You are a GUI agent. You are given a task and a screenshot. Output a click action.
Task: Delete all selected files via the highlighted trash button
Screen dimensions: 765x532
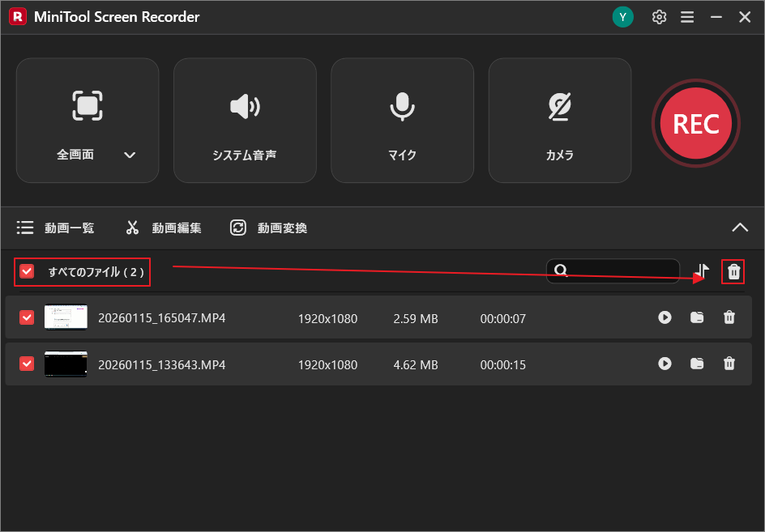point(733,270)
